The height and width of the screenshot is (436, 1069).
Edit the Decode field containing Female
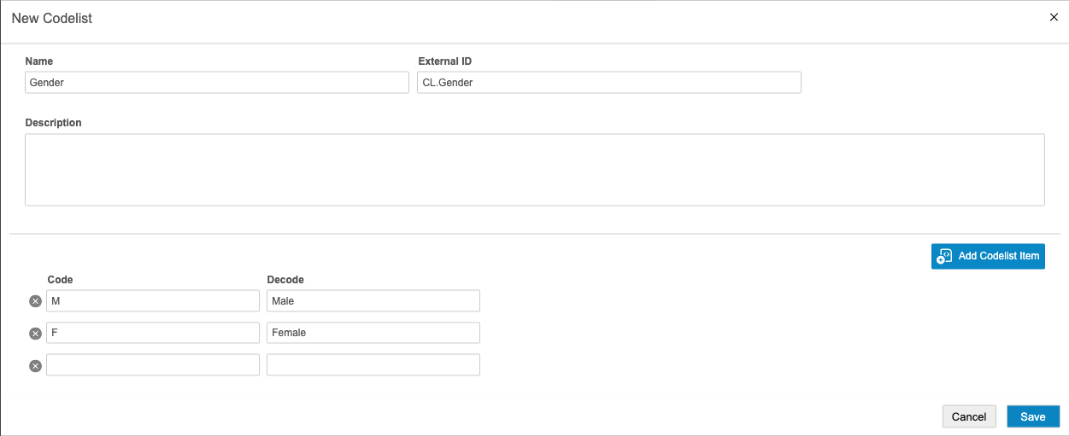373,333
